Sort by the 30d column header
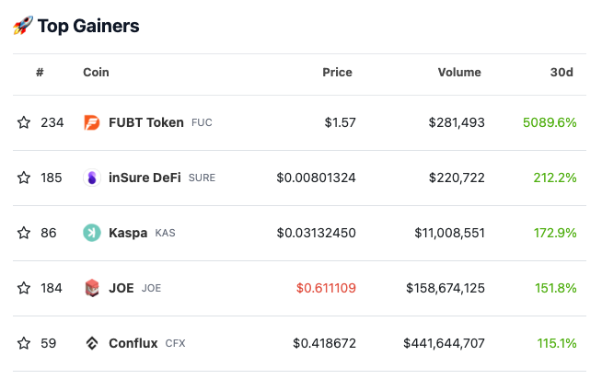The width and height of the screenshot is (602, 379). click(561, 73)
